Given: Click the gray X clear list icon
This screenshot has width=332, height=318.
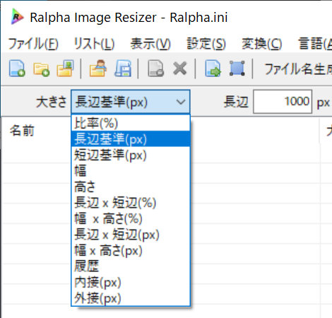Looking at the screenshot, I should [179, 69].
